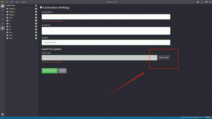The image size is (212, 119).
Task: Select the no connection name
Action: 10,29
